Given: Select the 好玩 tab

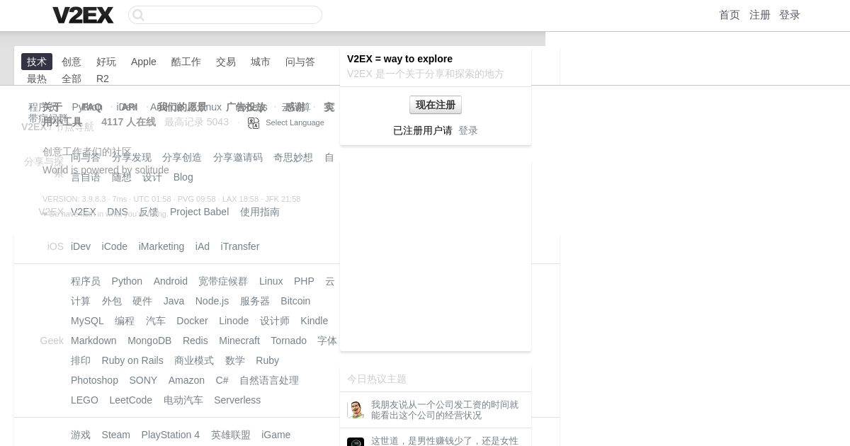Looking at the screenshot, I should click(x=106, y=62).
